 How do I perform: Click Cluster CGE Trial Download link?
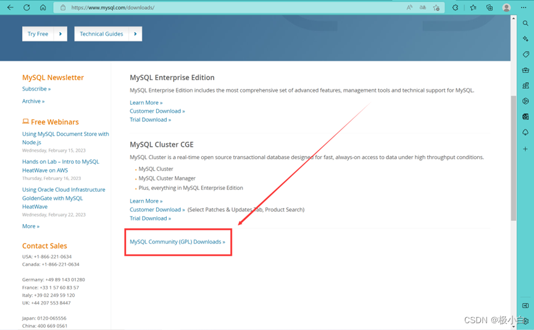150,218
